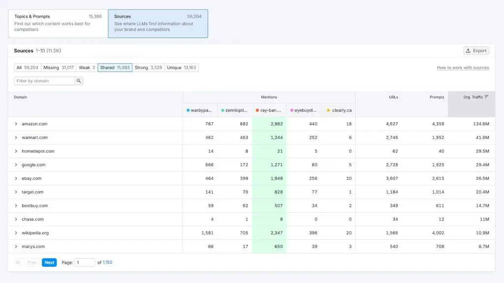Expand the ebay.com row
The image size is (504, 283).
point(16,178)
